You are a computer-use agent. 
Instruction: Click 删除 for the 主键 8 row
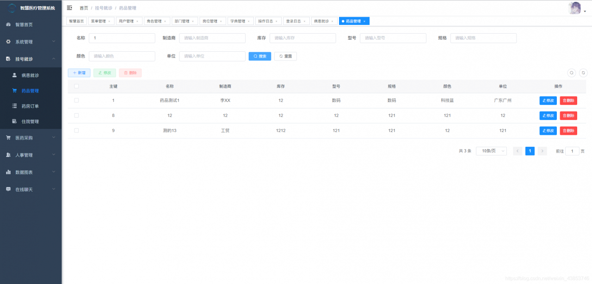point(568,115)
